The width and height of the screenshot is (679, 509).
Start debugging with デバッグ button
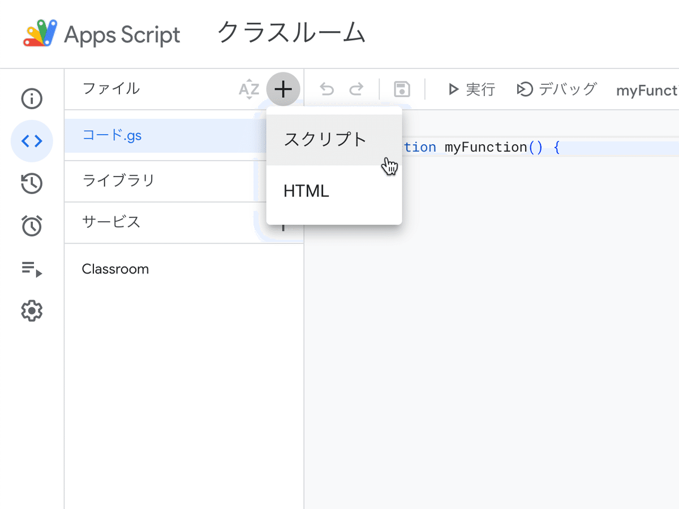(x=557, y=89)
